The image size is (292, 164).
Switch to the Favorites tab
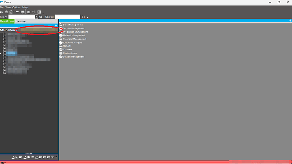click(21, 22)
